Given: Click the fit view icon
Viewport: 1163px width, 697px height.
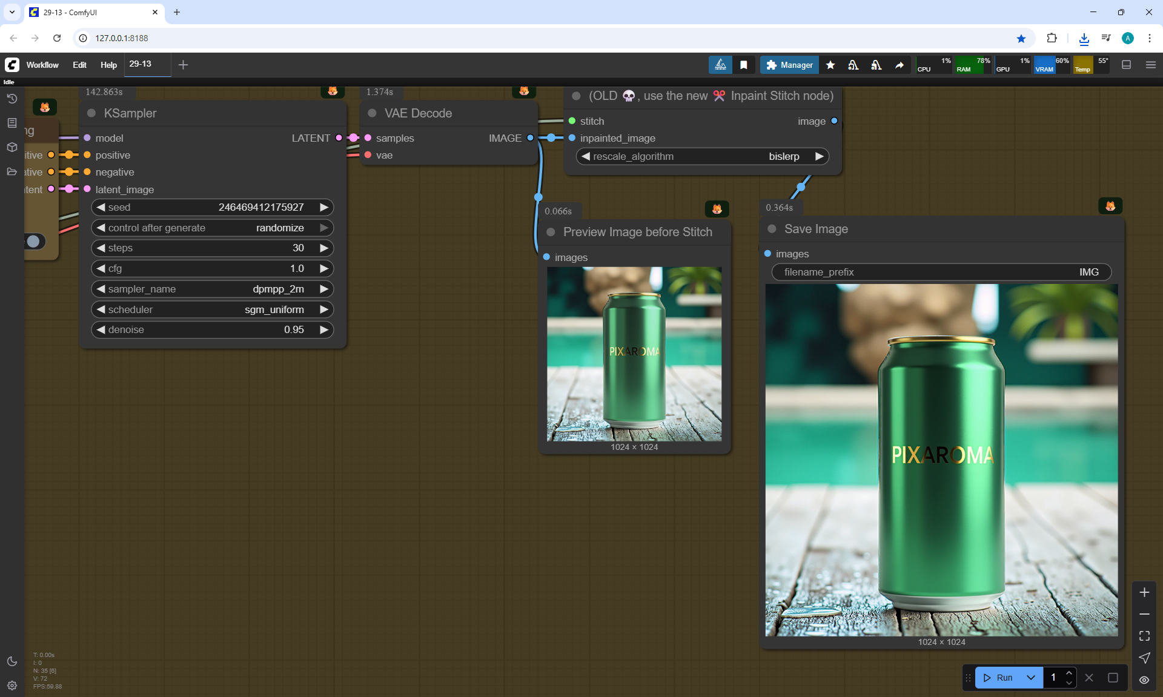Looking at the screenshot, I should pos(1144,636).
